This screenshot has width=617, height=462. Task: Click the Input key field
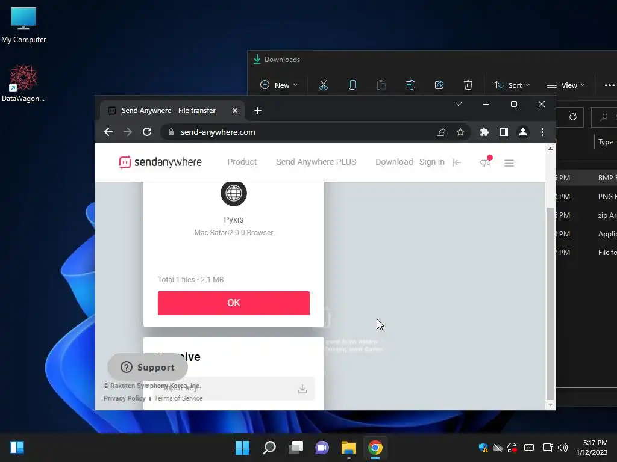point(234,389)
